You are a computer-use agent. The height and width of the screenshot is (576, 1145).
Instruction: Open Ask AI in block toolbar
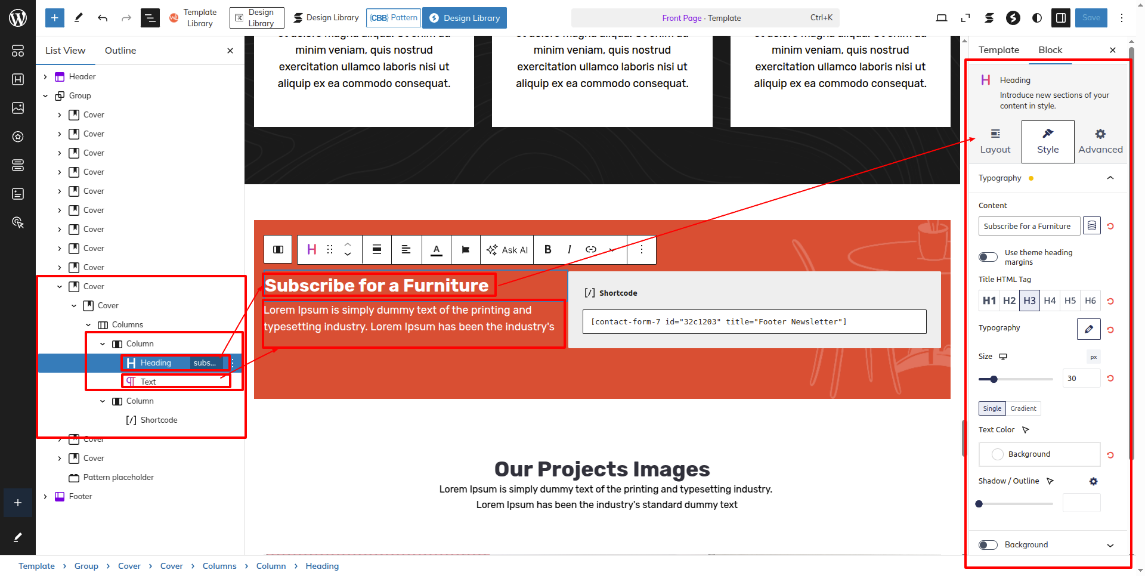507,250
